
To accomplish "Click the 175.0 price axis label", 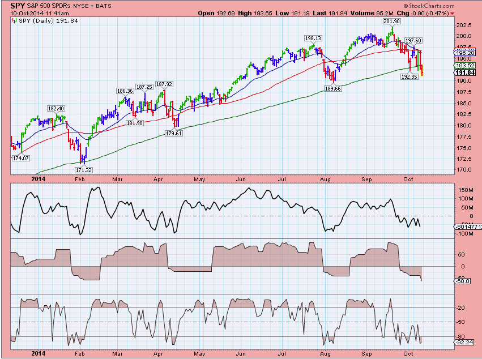I will coord(464,148).
